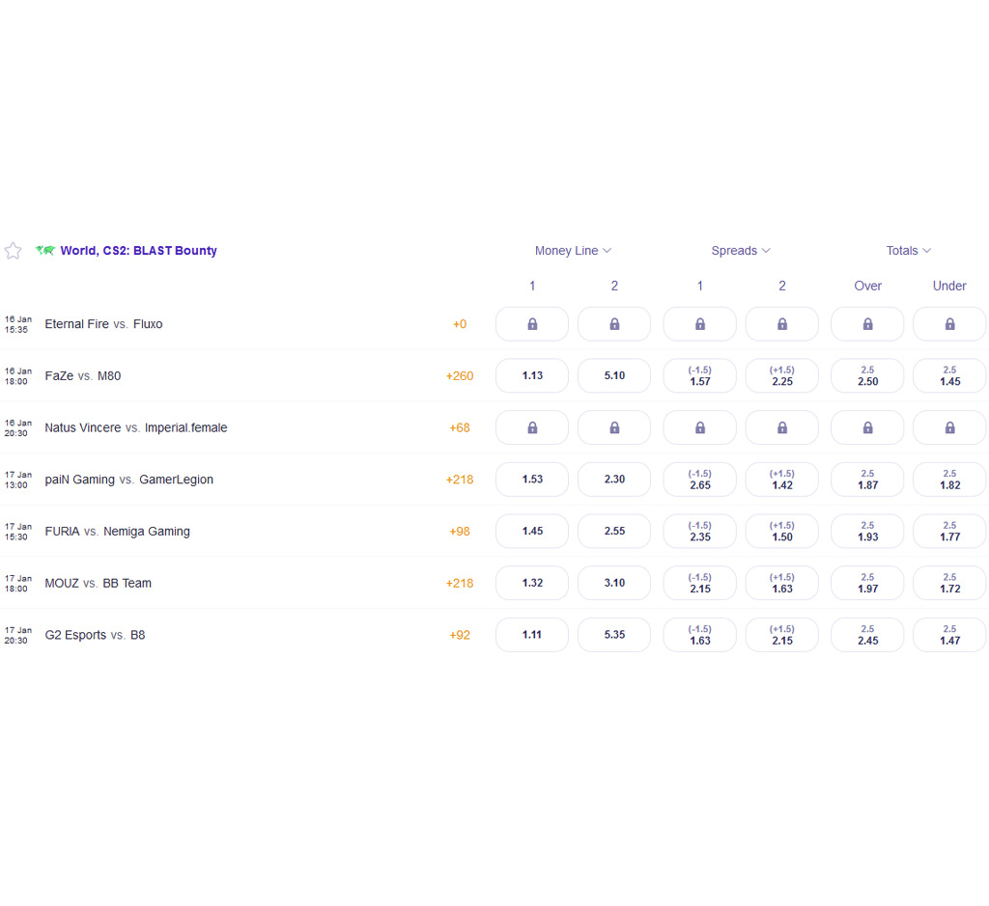Select FaZe -1.5 spread at 1.57
This screenshot has width=989, height=906.
699,375
